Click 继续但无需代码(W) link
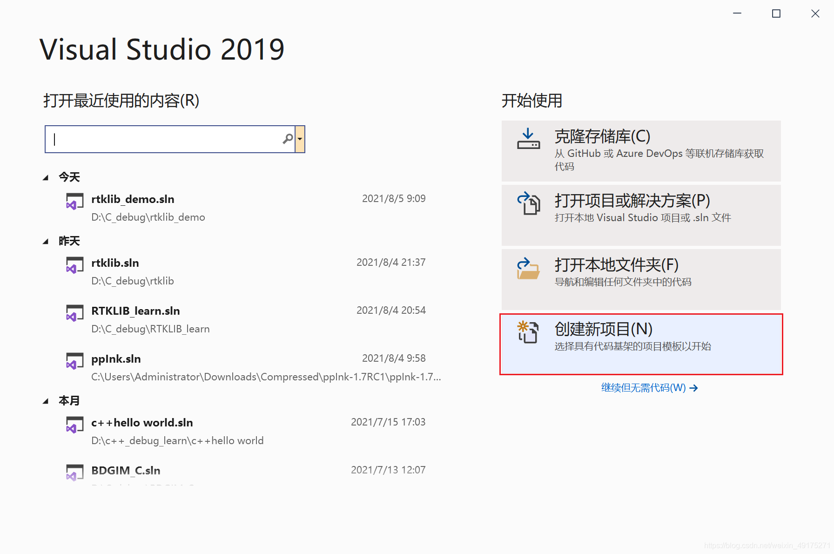Viewport: 834px width, 554px height. click(x=643, y=388)
